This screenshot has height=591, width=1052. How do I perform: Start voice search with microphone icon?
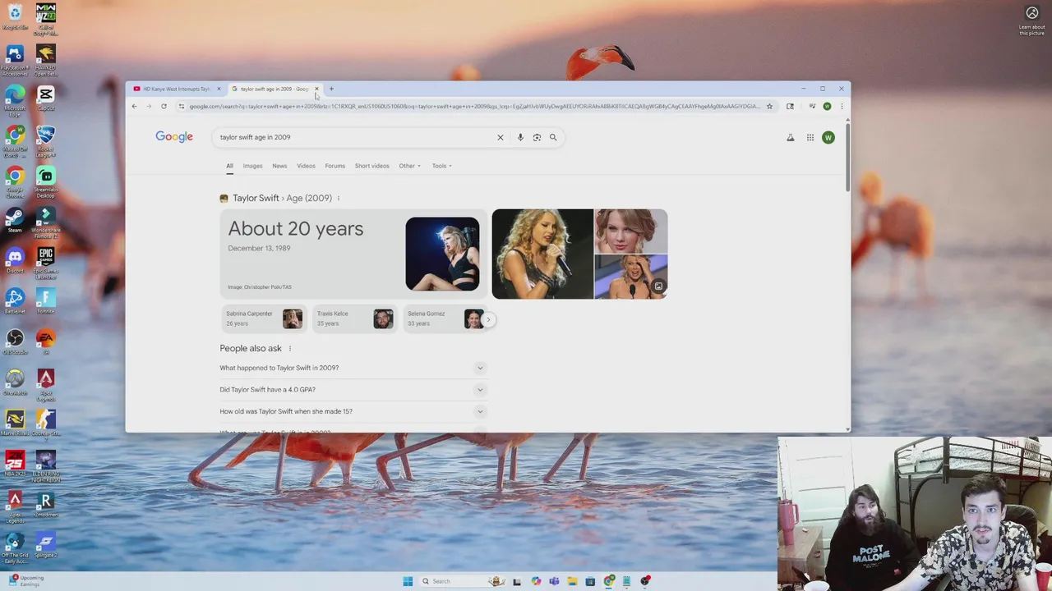tap(520, 137)
